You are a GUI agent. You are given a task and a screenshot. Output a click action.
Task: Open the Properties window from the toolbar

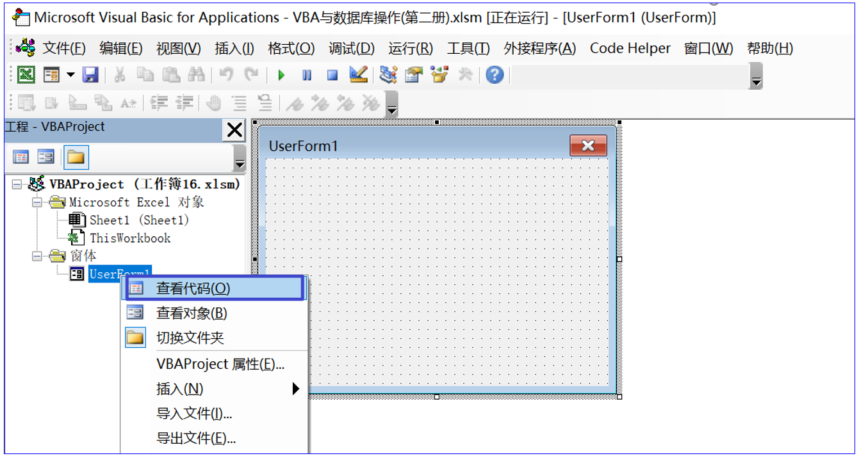tap(413, 75)
